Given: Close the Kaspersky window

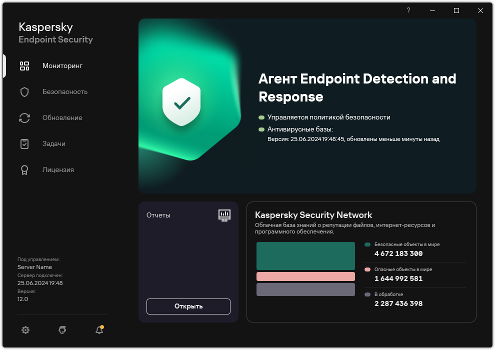Looking at the screenshot, I should 480,10.
